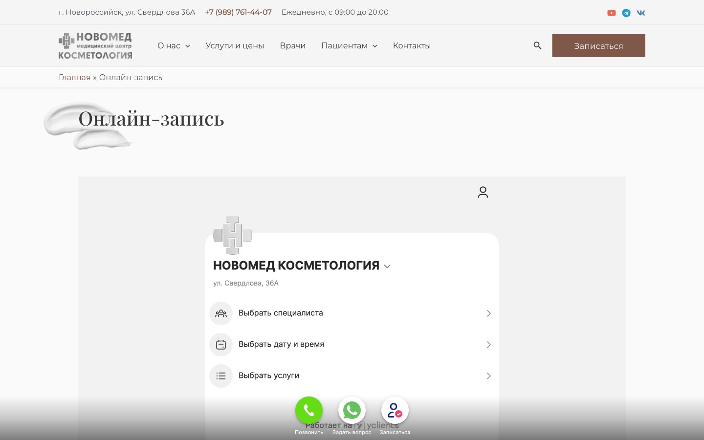Click the brown Записаться button

click(x=598, y=45)
